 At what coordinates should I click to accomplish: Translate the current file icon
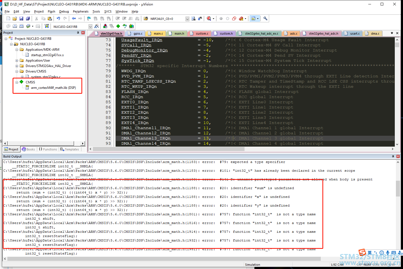coord(8,26)
